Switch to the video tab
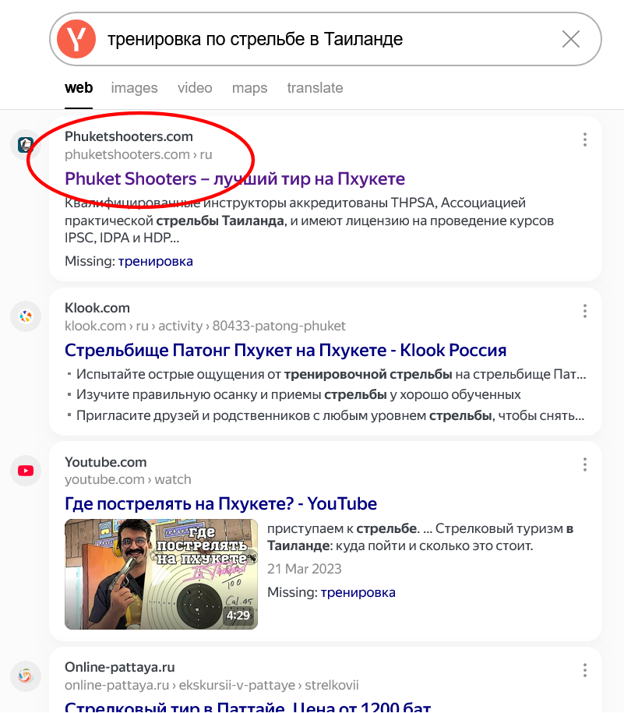624x713 pixels. click(x=195, y=88)
